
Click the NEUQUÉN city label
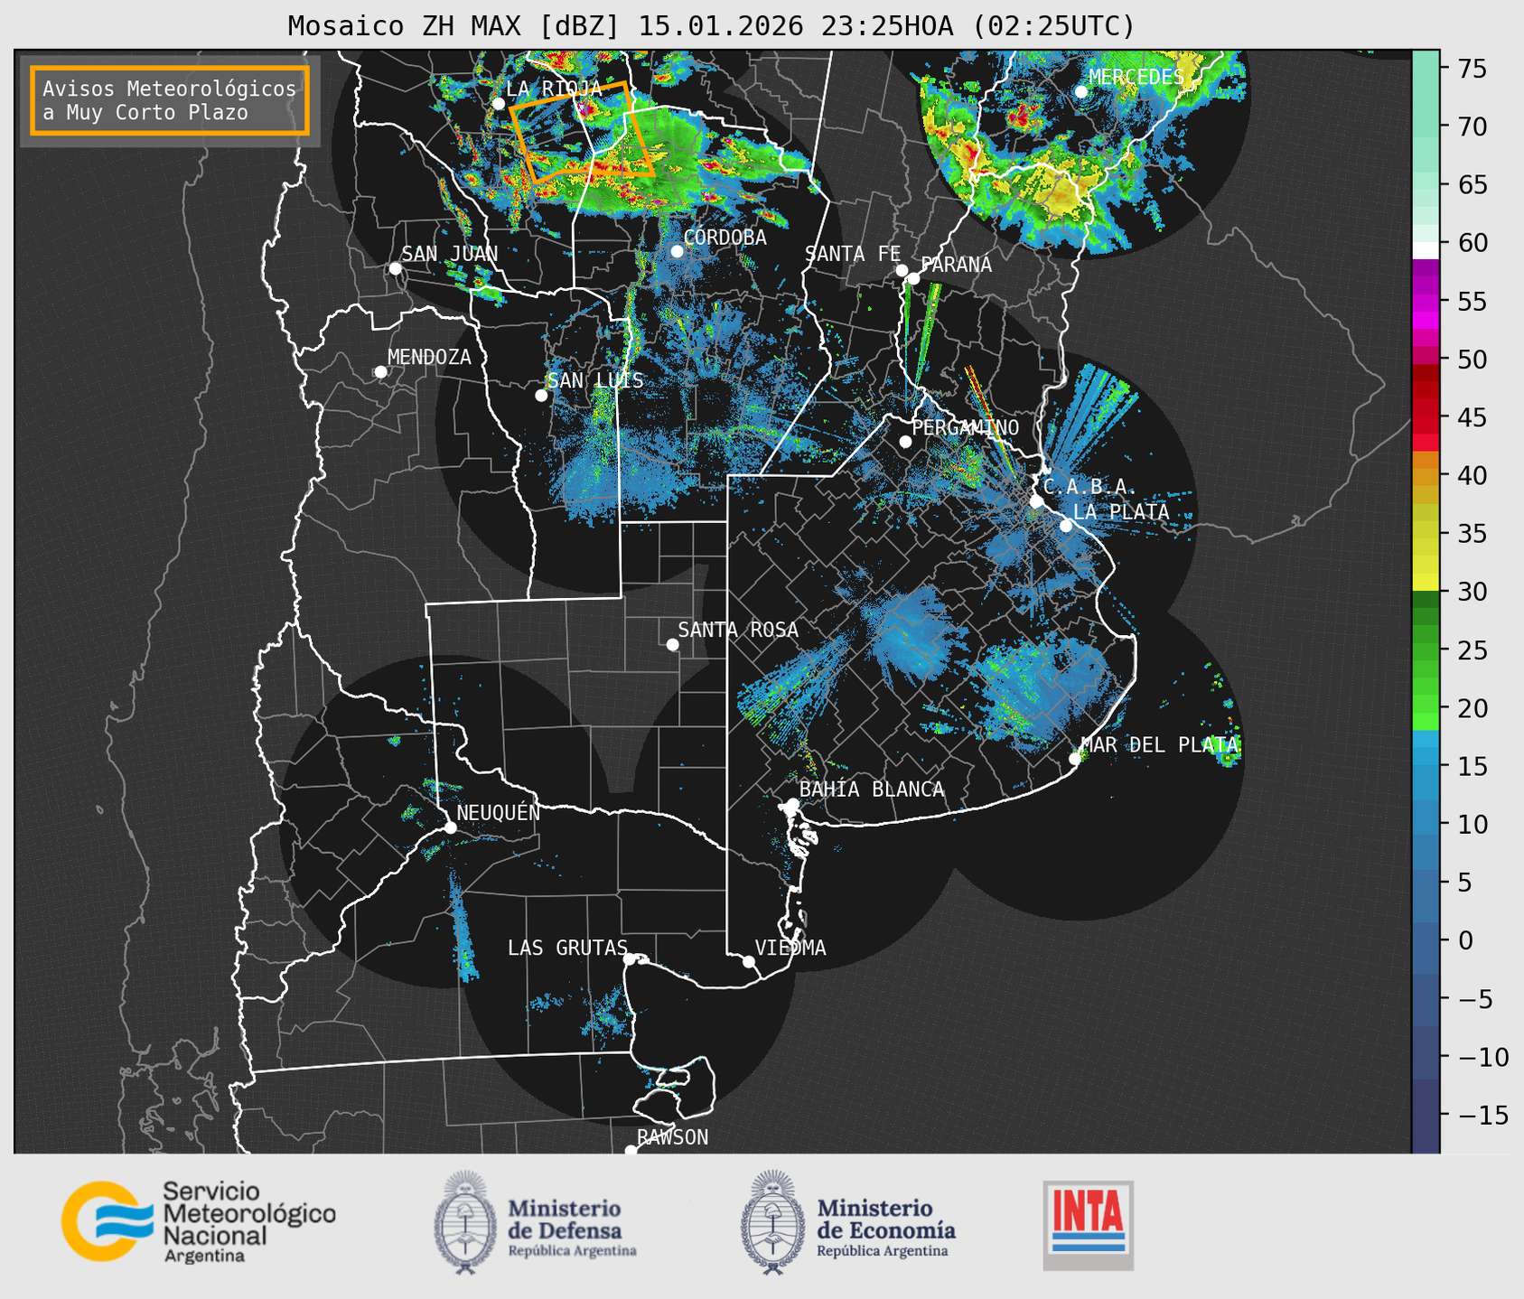(x=498, y=812)
